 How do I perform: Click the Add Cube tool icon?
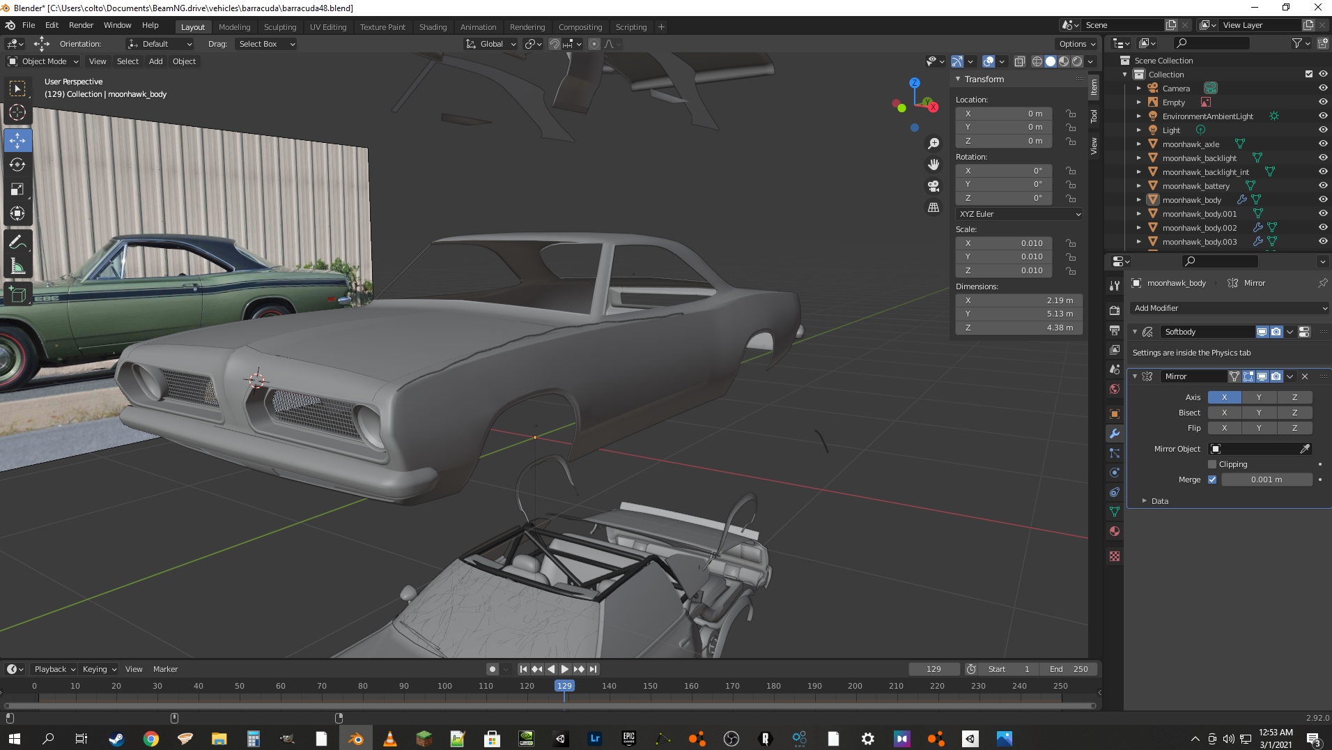coord(17,295)
